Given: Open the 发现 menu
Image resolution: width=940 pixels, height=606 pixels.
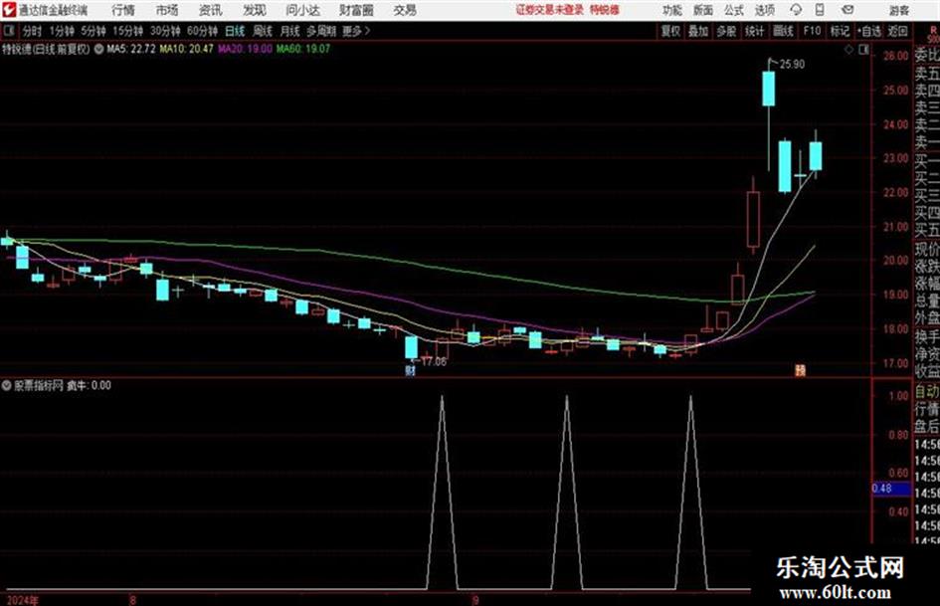Looking at the screenshot, I should pos(255,10).
